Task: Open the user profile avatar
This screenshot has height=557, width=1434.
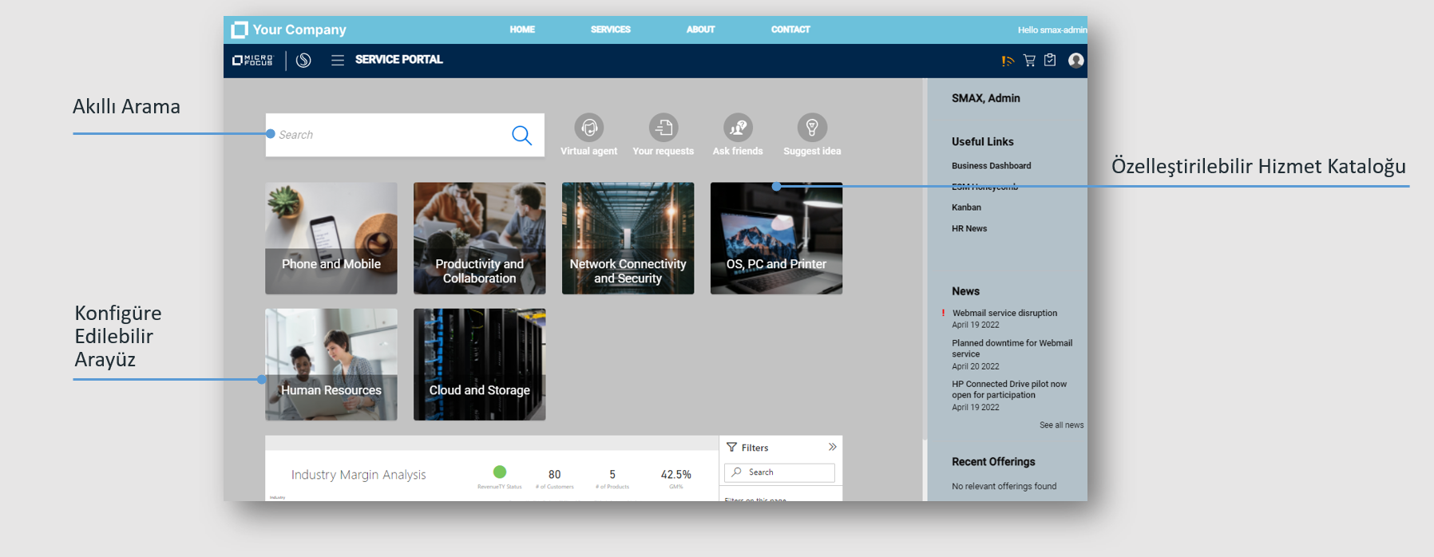Action: (x=1076, y=61)
